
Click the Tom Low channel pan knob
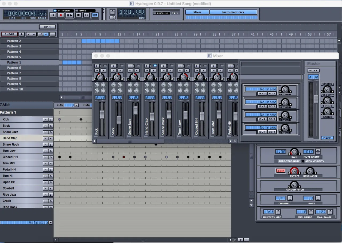(x=183, y=77)
